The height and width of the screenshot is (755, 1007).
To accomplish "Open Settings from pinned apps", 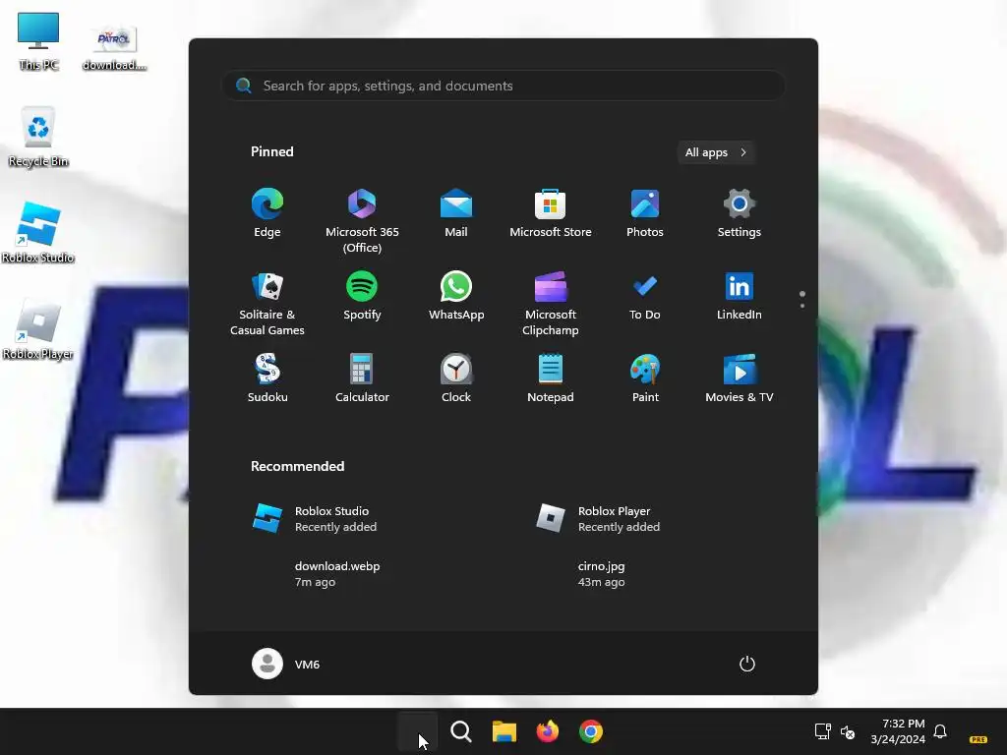I will click(x=740, y=213).
